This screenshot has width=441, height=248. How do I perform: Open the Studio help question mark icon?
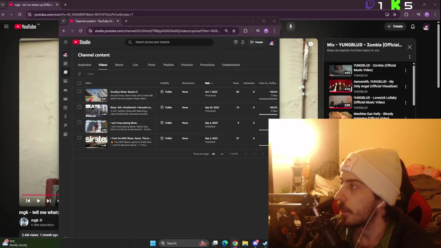point(236,42)
